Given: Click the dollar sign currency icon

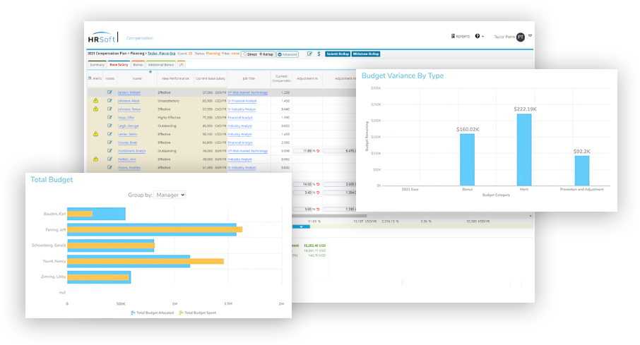Looking at the screenshot, I should (319, 54).
